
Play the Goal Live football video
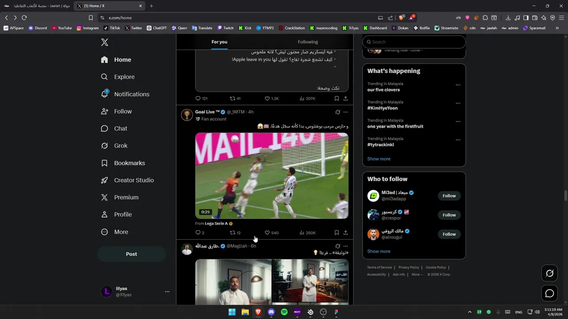[272, 175]
